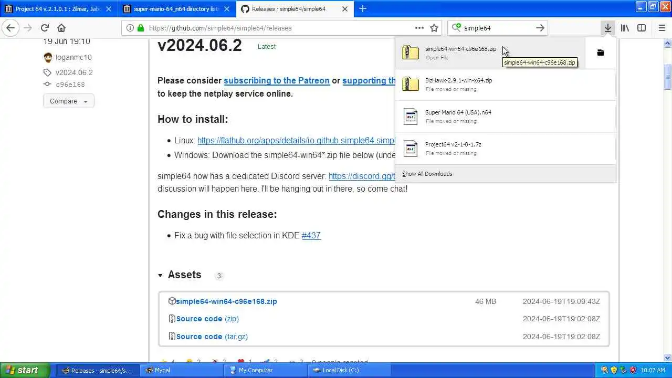The height and width of the screenshot is (378, 672).
Task: Click Super Mario 64 n64 file icon
Action: tap(411, 117)
